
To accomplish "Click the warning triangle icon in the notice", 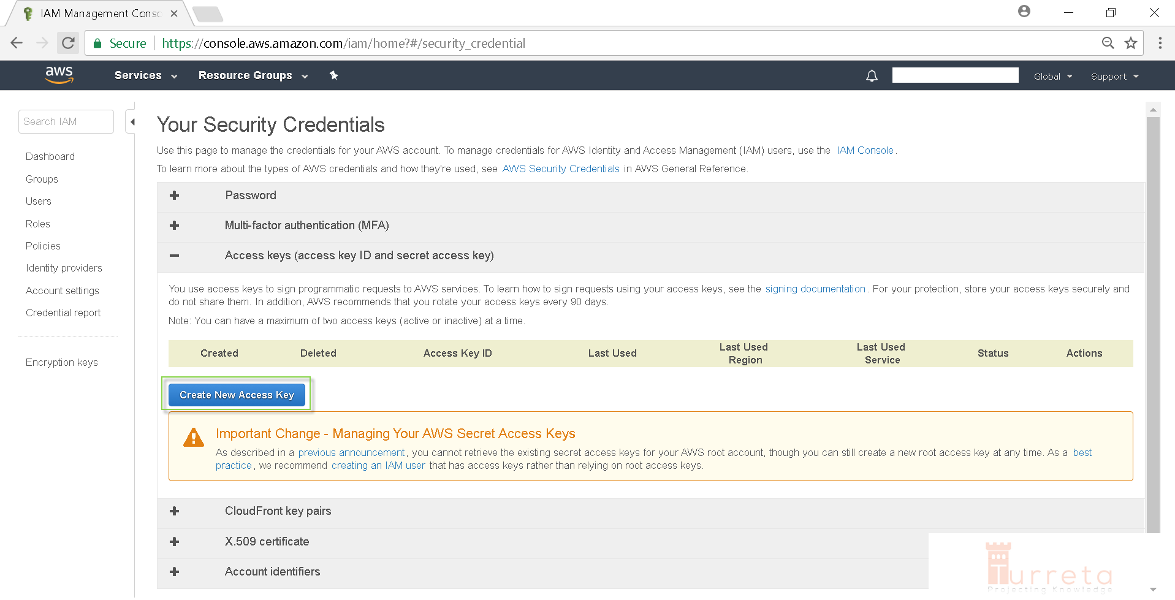I will pyautogui.click(x=194, y=438).
